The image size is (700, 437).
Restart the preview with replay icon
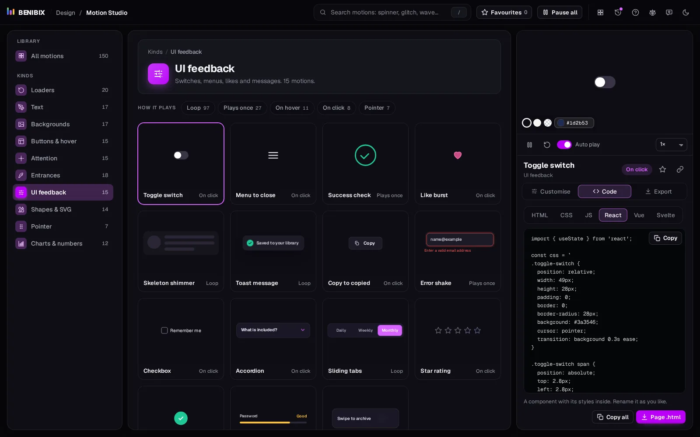pos(547,145)
